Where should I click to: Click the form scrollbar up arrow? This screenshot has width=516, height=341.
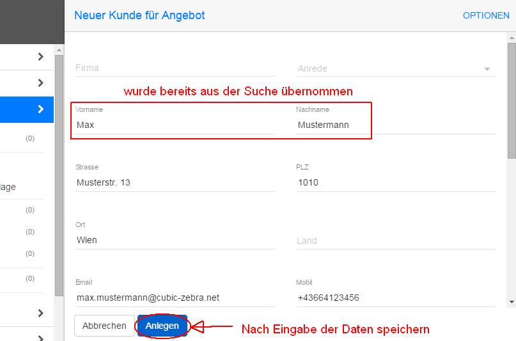coord(511,38)
